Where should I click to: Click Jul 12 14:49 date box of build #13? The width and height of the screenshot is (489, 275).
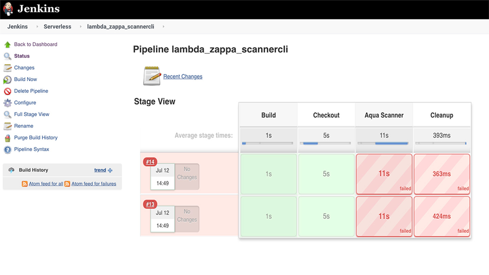point(162,219)
